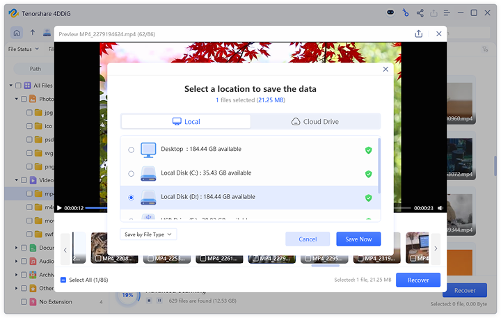Click the share icon in title bar

(x=420, y=13)
